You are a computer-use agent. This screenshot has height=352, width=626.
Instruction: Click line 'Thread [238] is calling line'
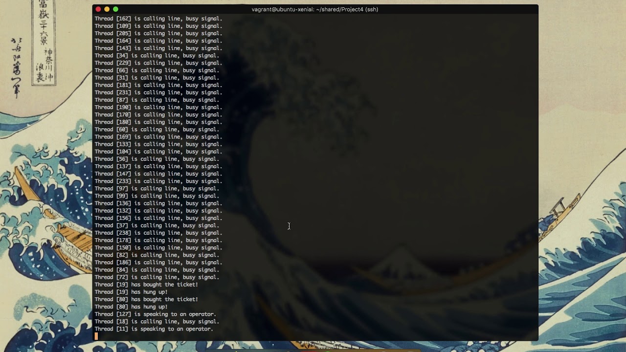pos(158,233)
